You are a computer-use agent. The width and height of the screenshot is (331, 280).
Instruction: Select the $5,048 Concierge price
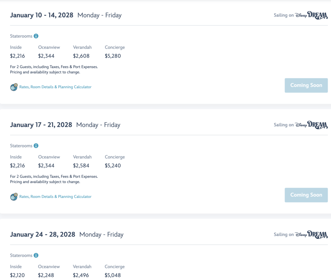click(113, 275)
